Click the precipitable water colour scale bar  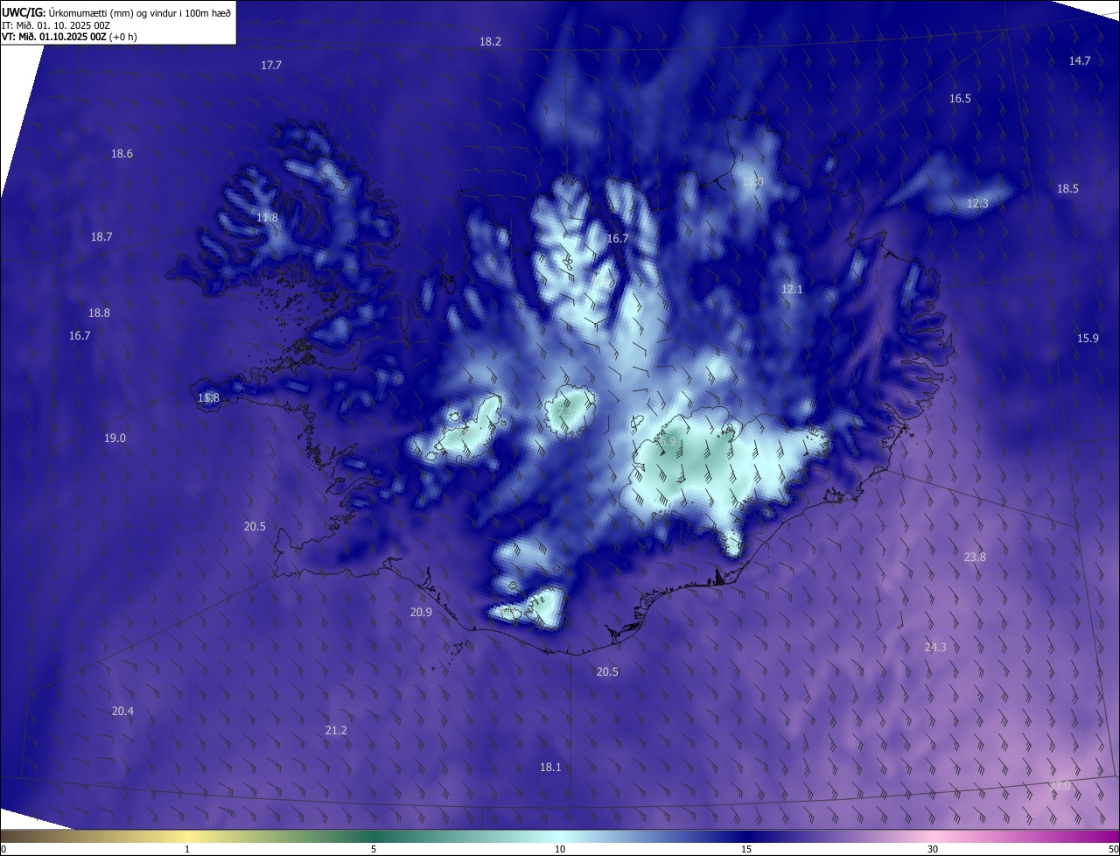(x=560, y=837)
